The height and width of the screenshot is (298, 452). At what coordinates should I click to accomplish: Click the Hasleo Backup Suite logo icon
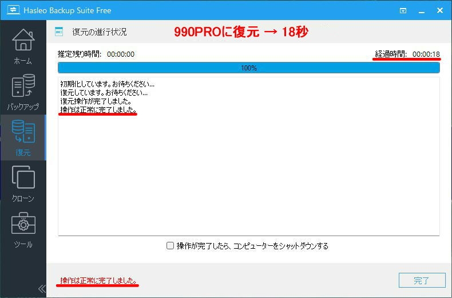click(x=13, y=10)
